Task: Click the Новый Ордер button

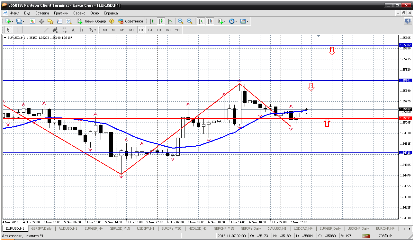Action: point(92,21)
